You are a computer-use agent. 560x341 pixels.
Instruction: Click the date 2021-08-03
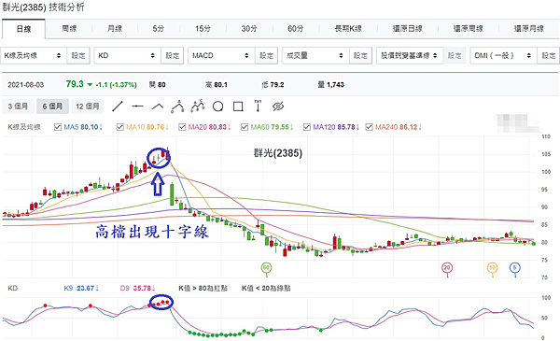pyautogui.click(x=26, y=85)
